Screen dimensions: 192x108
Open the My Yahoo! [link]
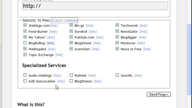51,37
